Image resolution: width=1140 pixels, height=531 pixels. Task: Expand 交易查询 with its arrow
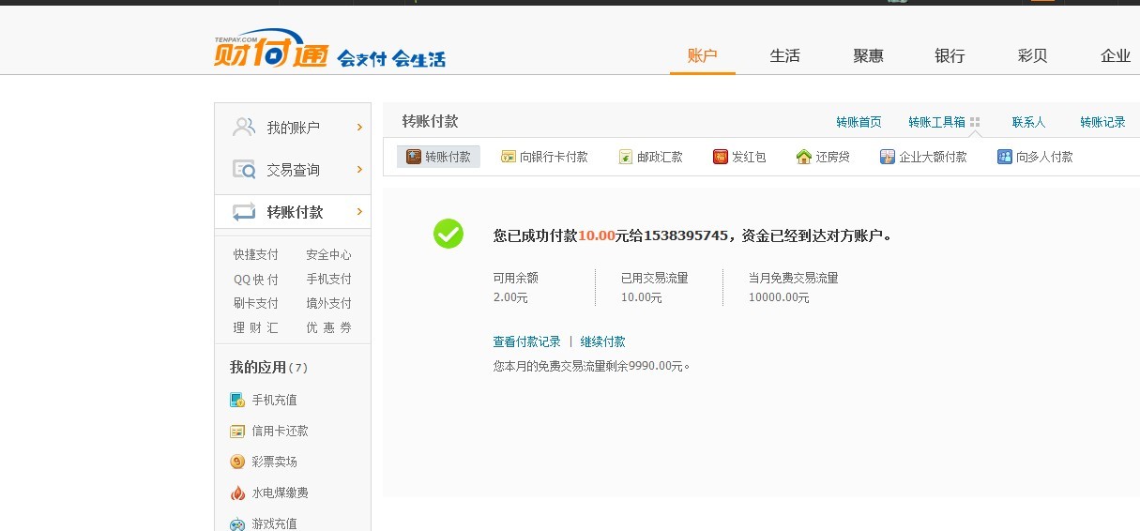359,169
